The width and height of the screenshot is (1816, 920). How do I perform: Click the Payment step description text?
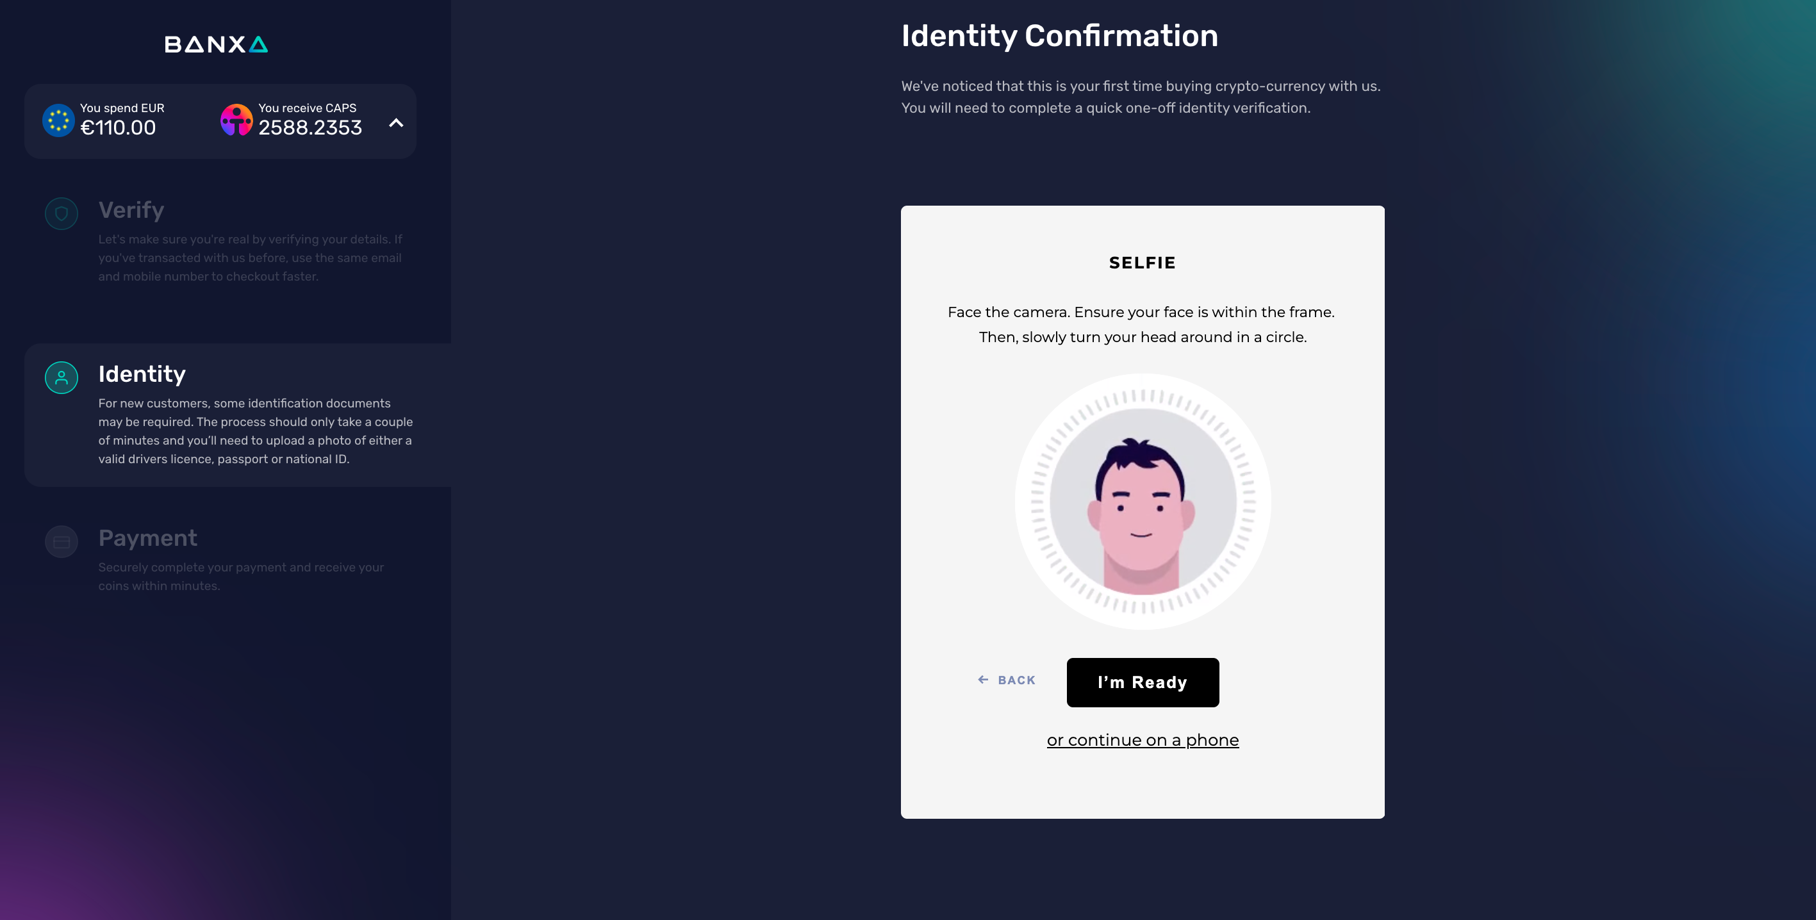point(240,577)
